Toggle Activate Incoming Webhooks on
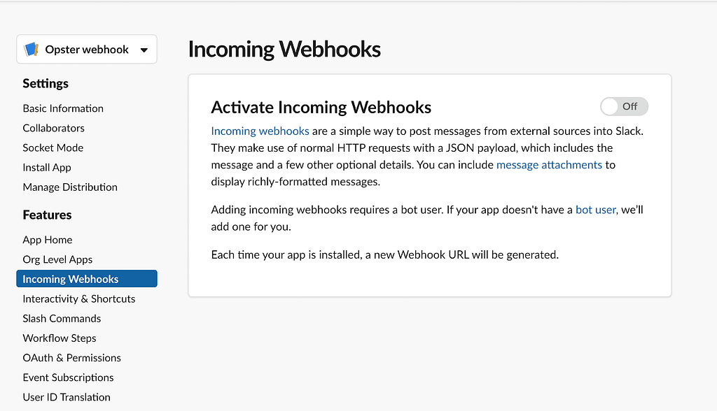Viewport: 717px width, 411px height. coord(624,106)
